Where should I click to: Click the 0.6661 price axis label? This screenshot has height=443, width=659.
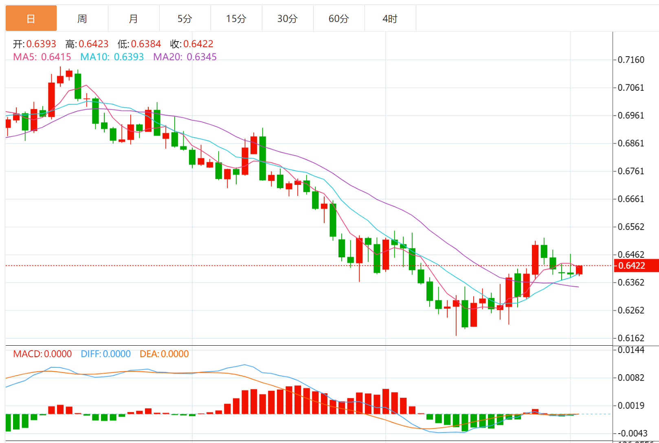(x=631, y=199)
